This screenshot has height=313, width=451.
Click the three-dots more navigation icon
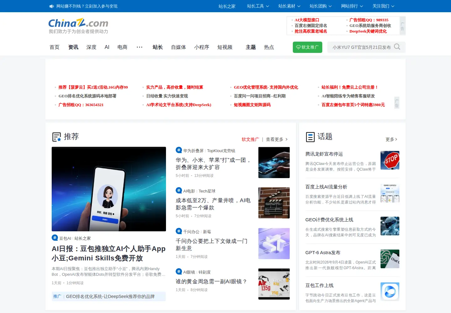tap(140, 47)
